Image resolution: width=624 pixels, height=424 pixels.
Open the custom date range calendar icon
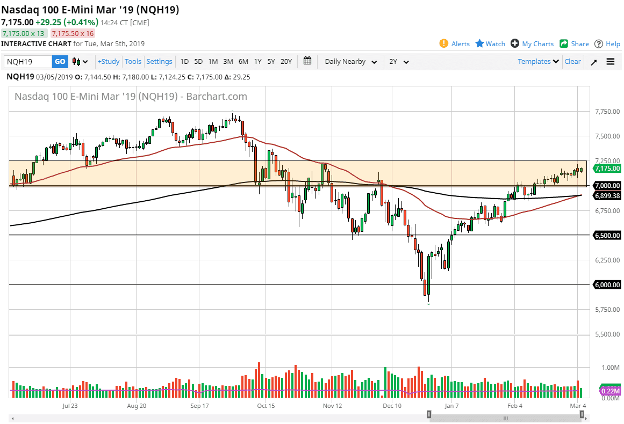pyautogui.click(x=307, y=61)
